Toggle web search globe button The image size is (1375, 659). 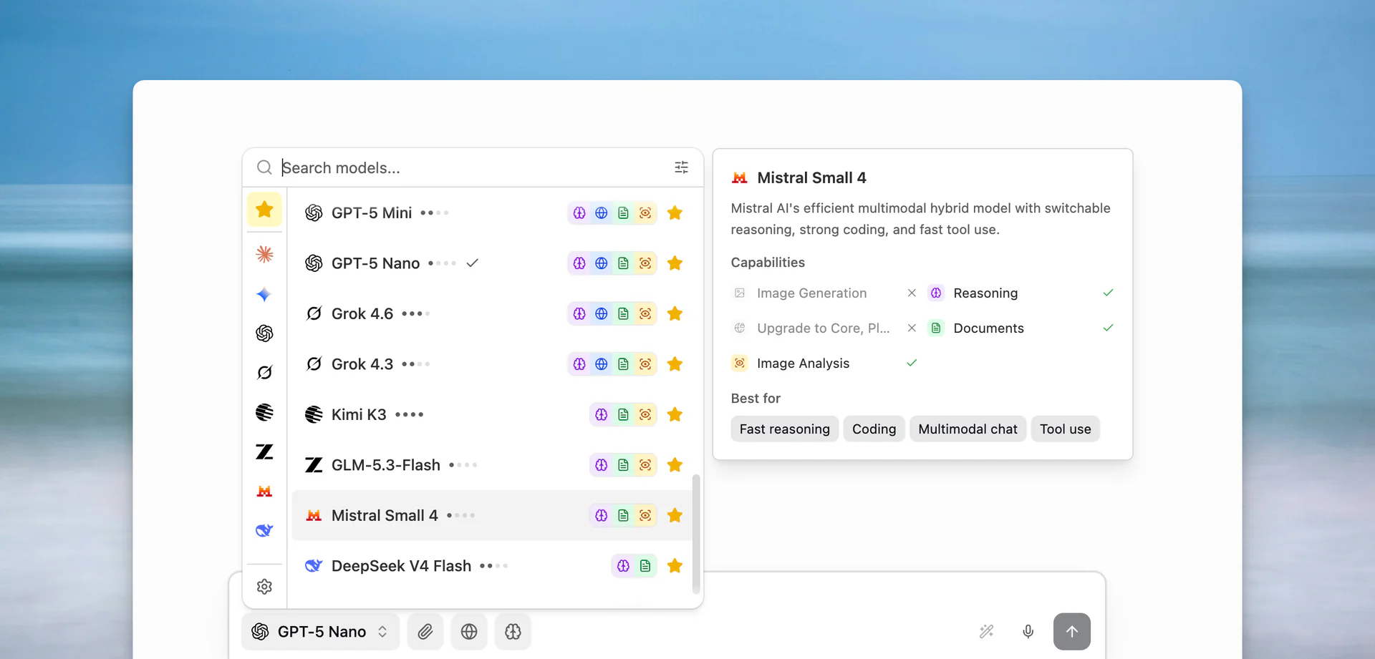(469, 632)
